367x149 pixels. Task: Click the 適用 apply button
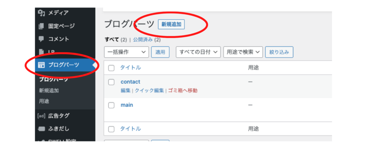pyautogui.click(x=160, y=52)
